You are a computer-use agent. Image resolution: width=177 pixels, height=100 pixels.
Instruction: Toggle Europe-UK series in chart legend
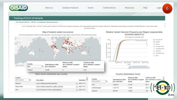point(158,40)
